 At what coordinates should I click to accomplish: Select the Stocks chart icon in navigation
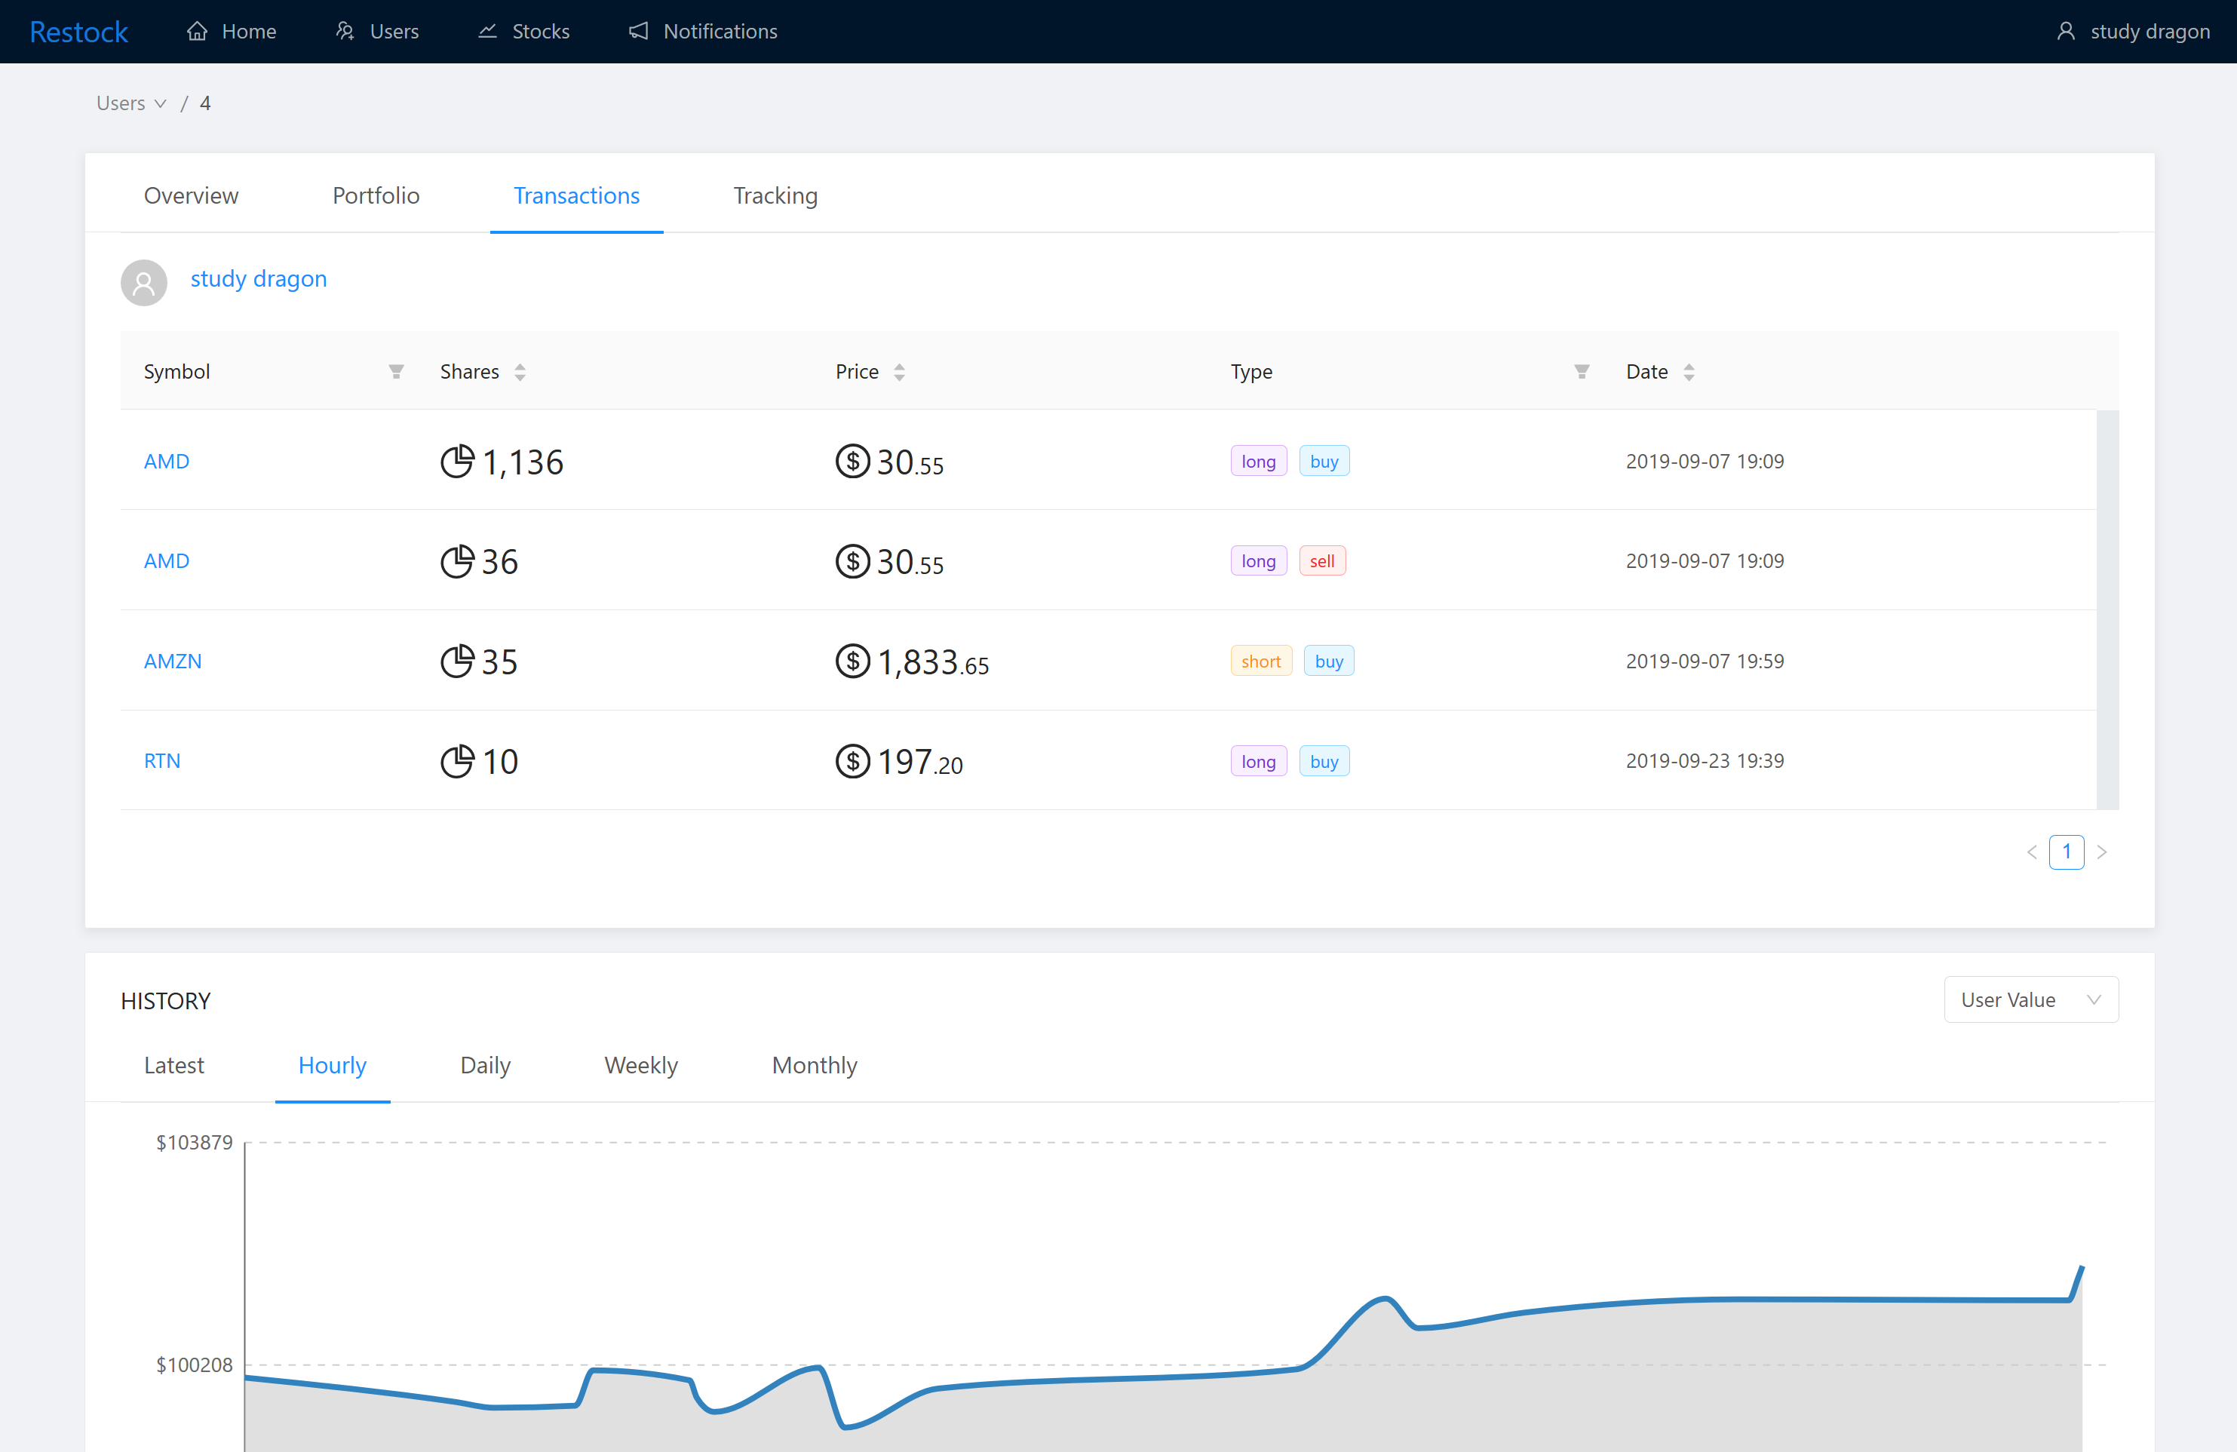point(487,31)
